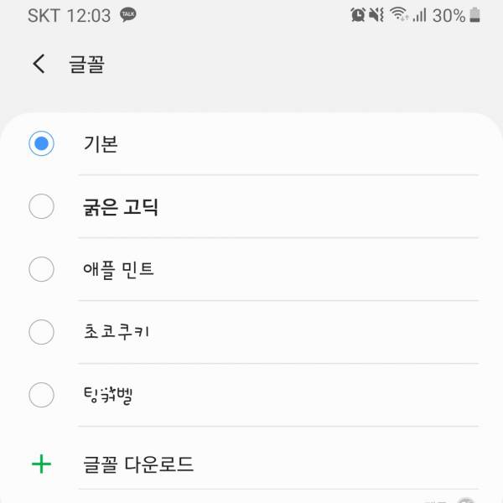Viewport: 503px width, 503px height.
Task: Tap the alarm clock status icon
Action: pyautogui.click(x=358, y=15)
